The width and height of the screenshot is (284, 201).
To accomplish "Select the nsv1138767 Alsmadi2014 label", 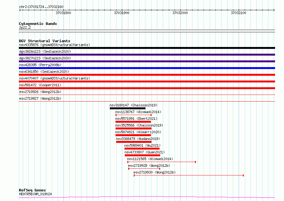I will (x=138, y=112).
